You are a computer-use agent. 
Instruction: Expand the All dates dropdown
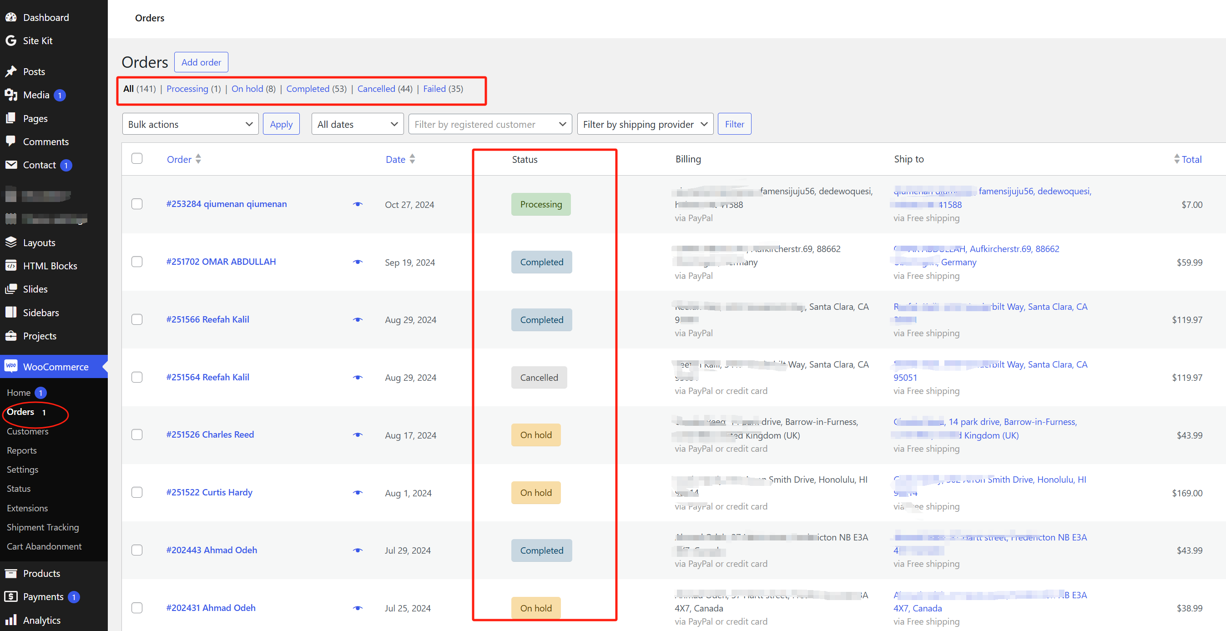coord(358,124)
